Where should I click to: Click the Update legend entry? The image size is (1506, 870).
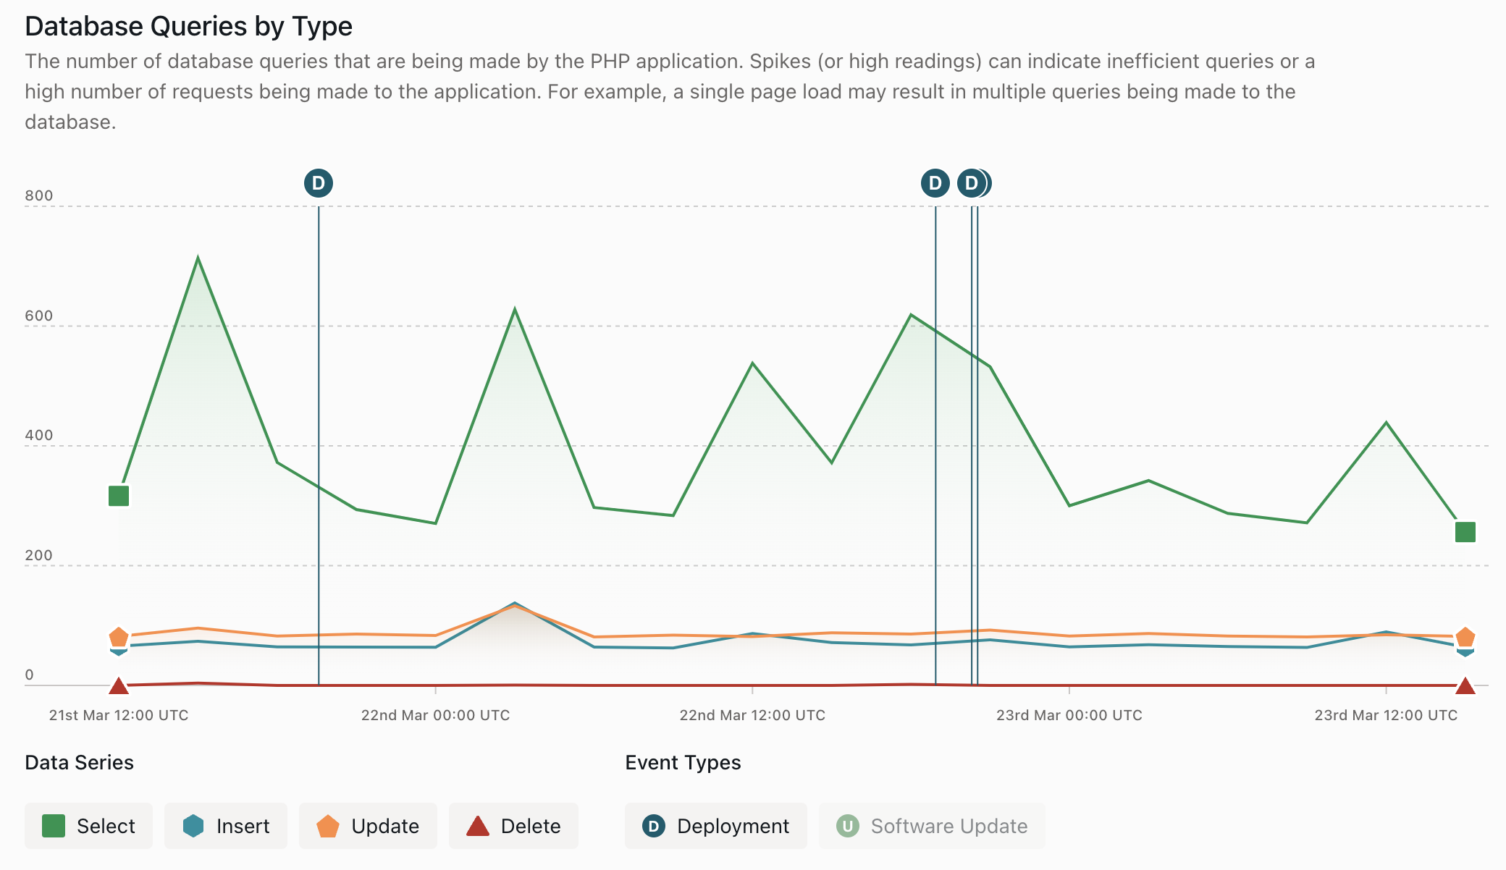(368, 826)
